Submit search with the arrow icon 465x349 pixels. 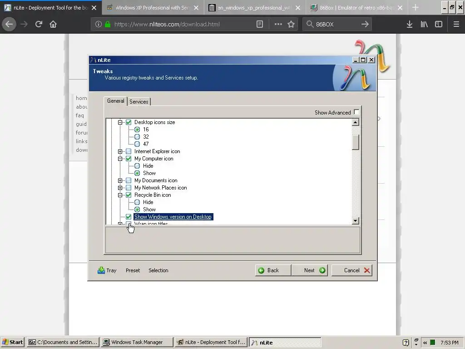coord(365,25)
